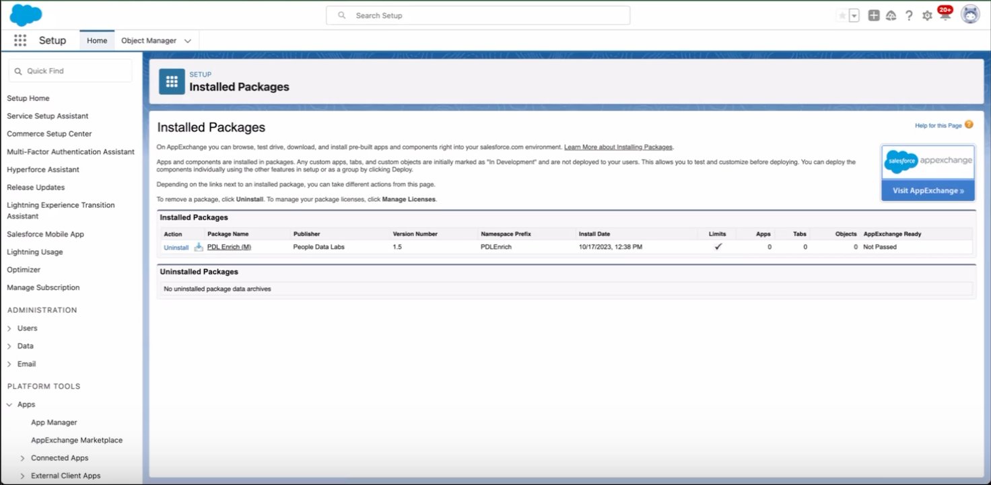The width and height of the screenshot is (991, 485).
Task: Open the help question mark icon
Action: [x=910, y=15]
